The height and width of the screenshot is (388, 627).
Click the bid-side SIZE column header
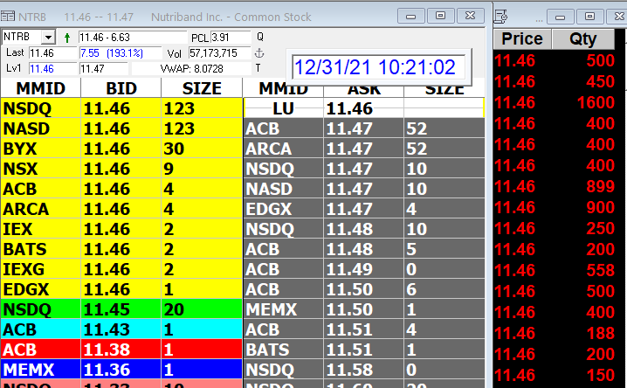202,88
